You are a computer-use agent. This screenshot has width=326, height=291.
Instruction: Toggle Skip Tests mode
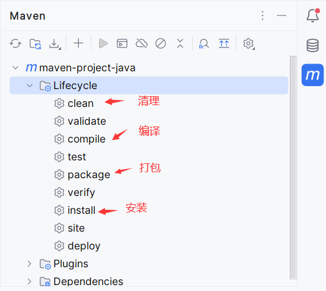pos(161,43)
